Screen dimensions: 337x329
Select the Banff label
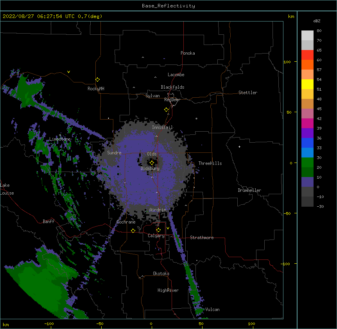tap(48, 222)
